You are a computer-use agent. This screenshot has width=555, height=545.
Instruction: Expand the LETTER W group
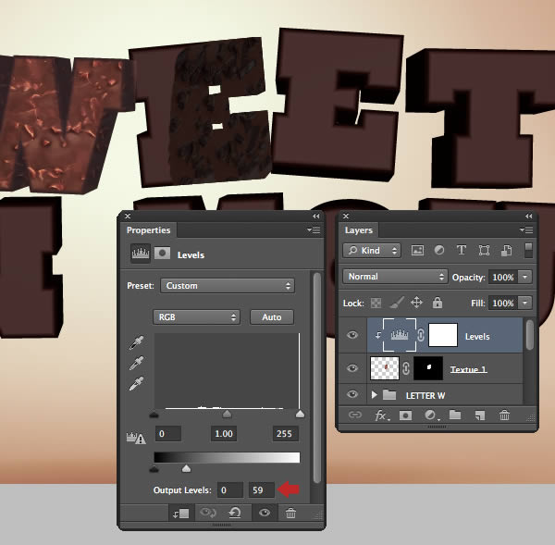[374, 394]
